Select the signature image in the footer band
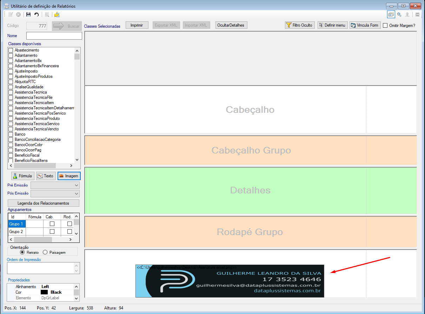The image size is (425, 314). click(x=230, y=281)
